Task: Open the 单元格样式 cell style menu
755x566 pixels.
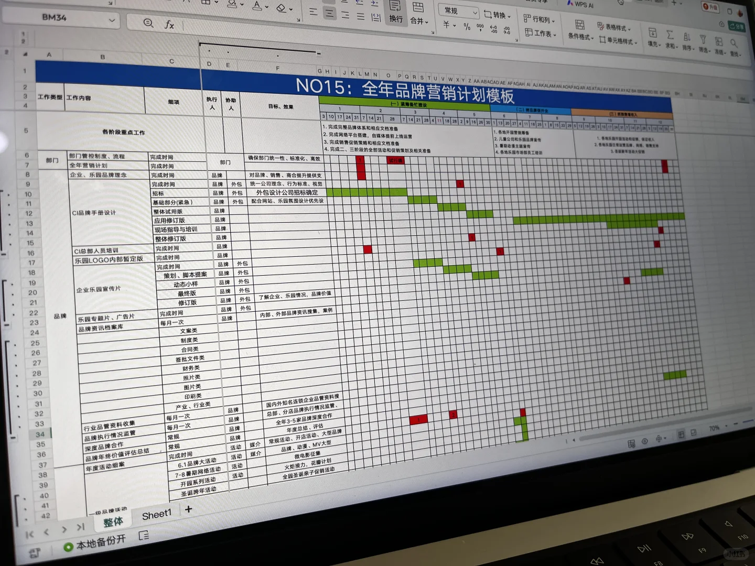Action: (x=618, y=40)
